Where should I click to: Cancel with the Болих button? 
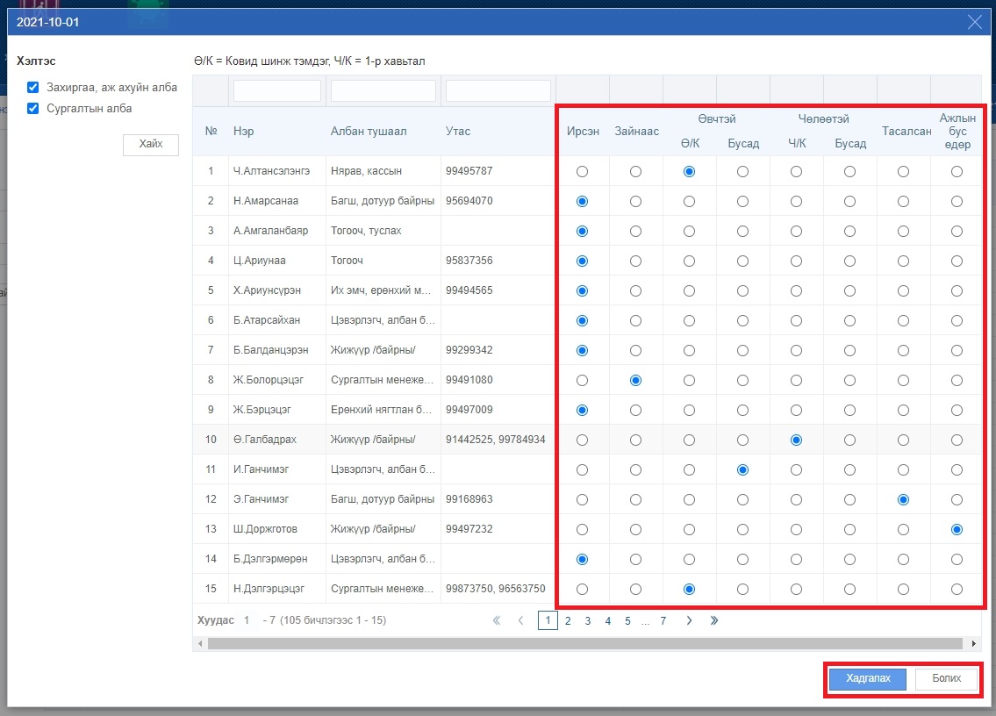pos(947,678)
